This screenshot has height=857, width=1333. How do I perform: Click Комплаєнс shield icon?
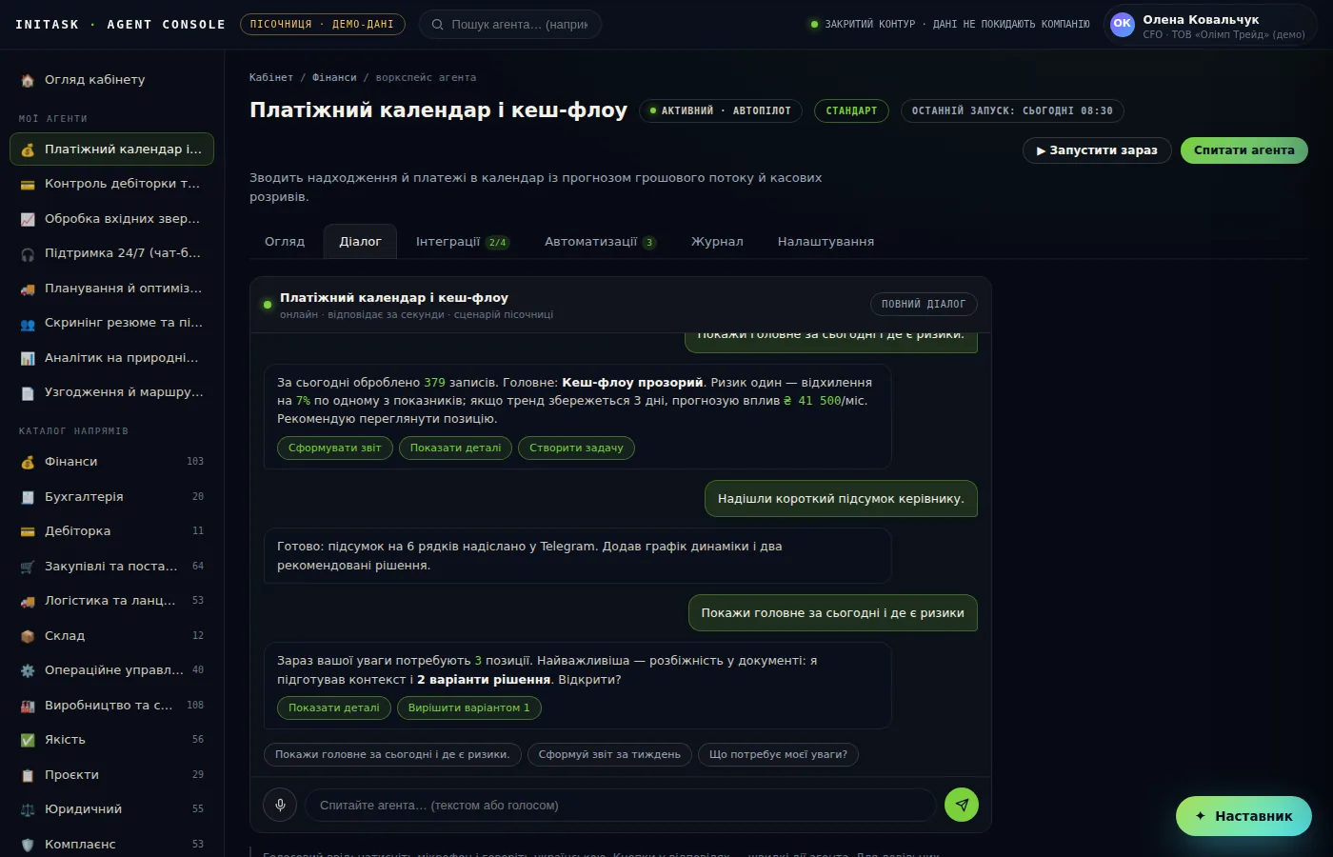28,845
